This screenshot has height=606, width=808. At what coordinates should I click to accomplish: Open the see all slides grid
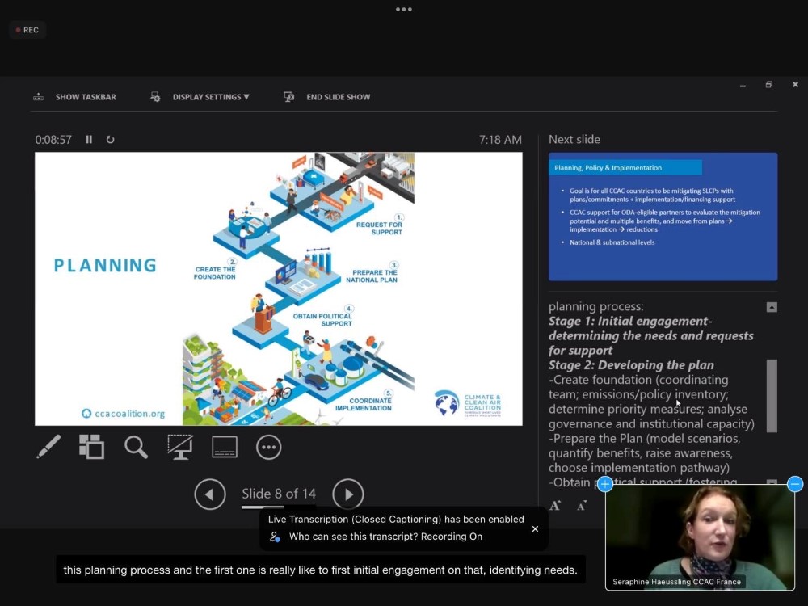91,446
